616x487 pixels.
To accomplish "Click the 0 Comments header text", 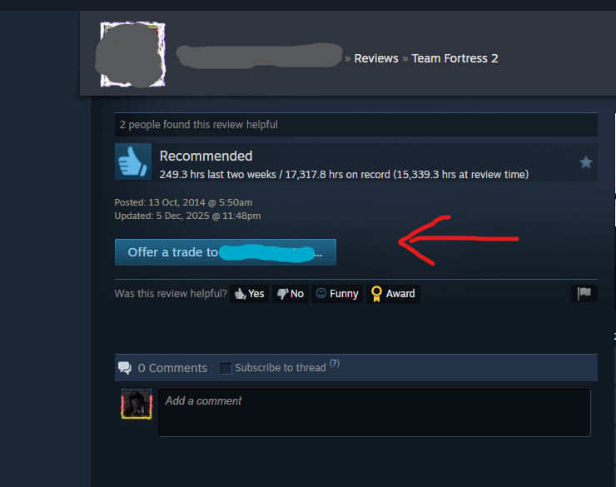I will coord(172,368).
